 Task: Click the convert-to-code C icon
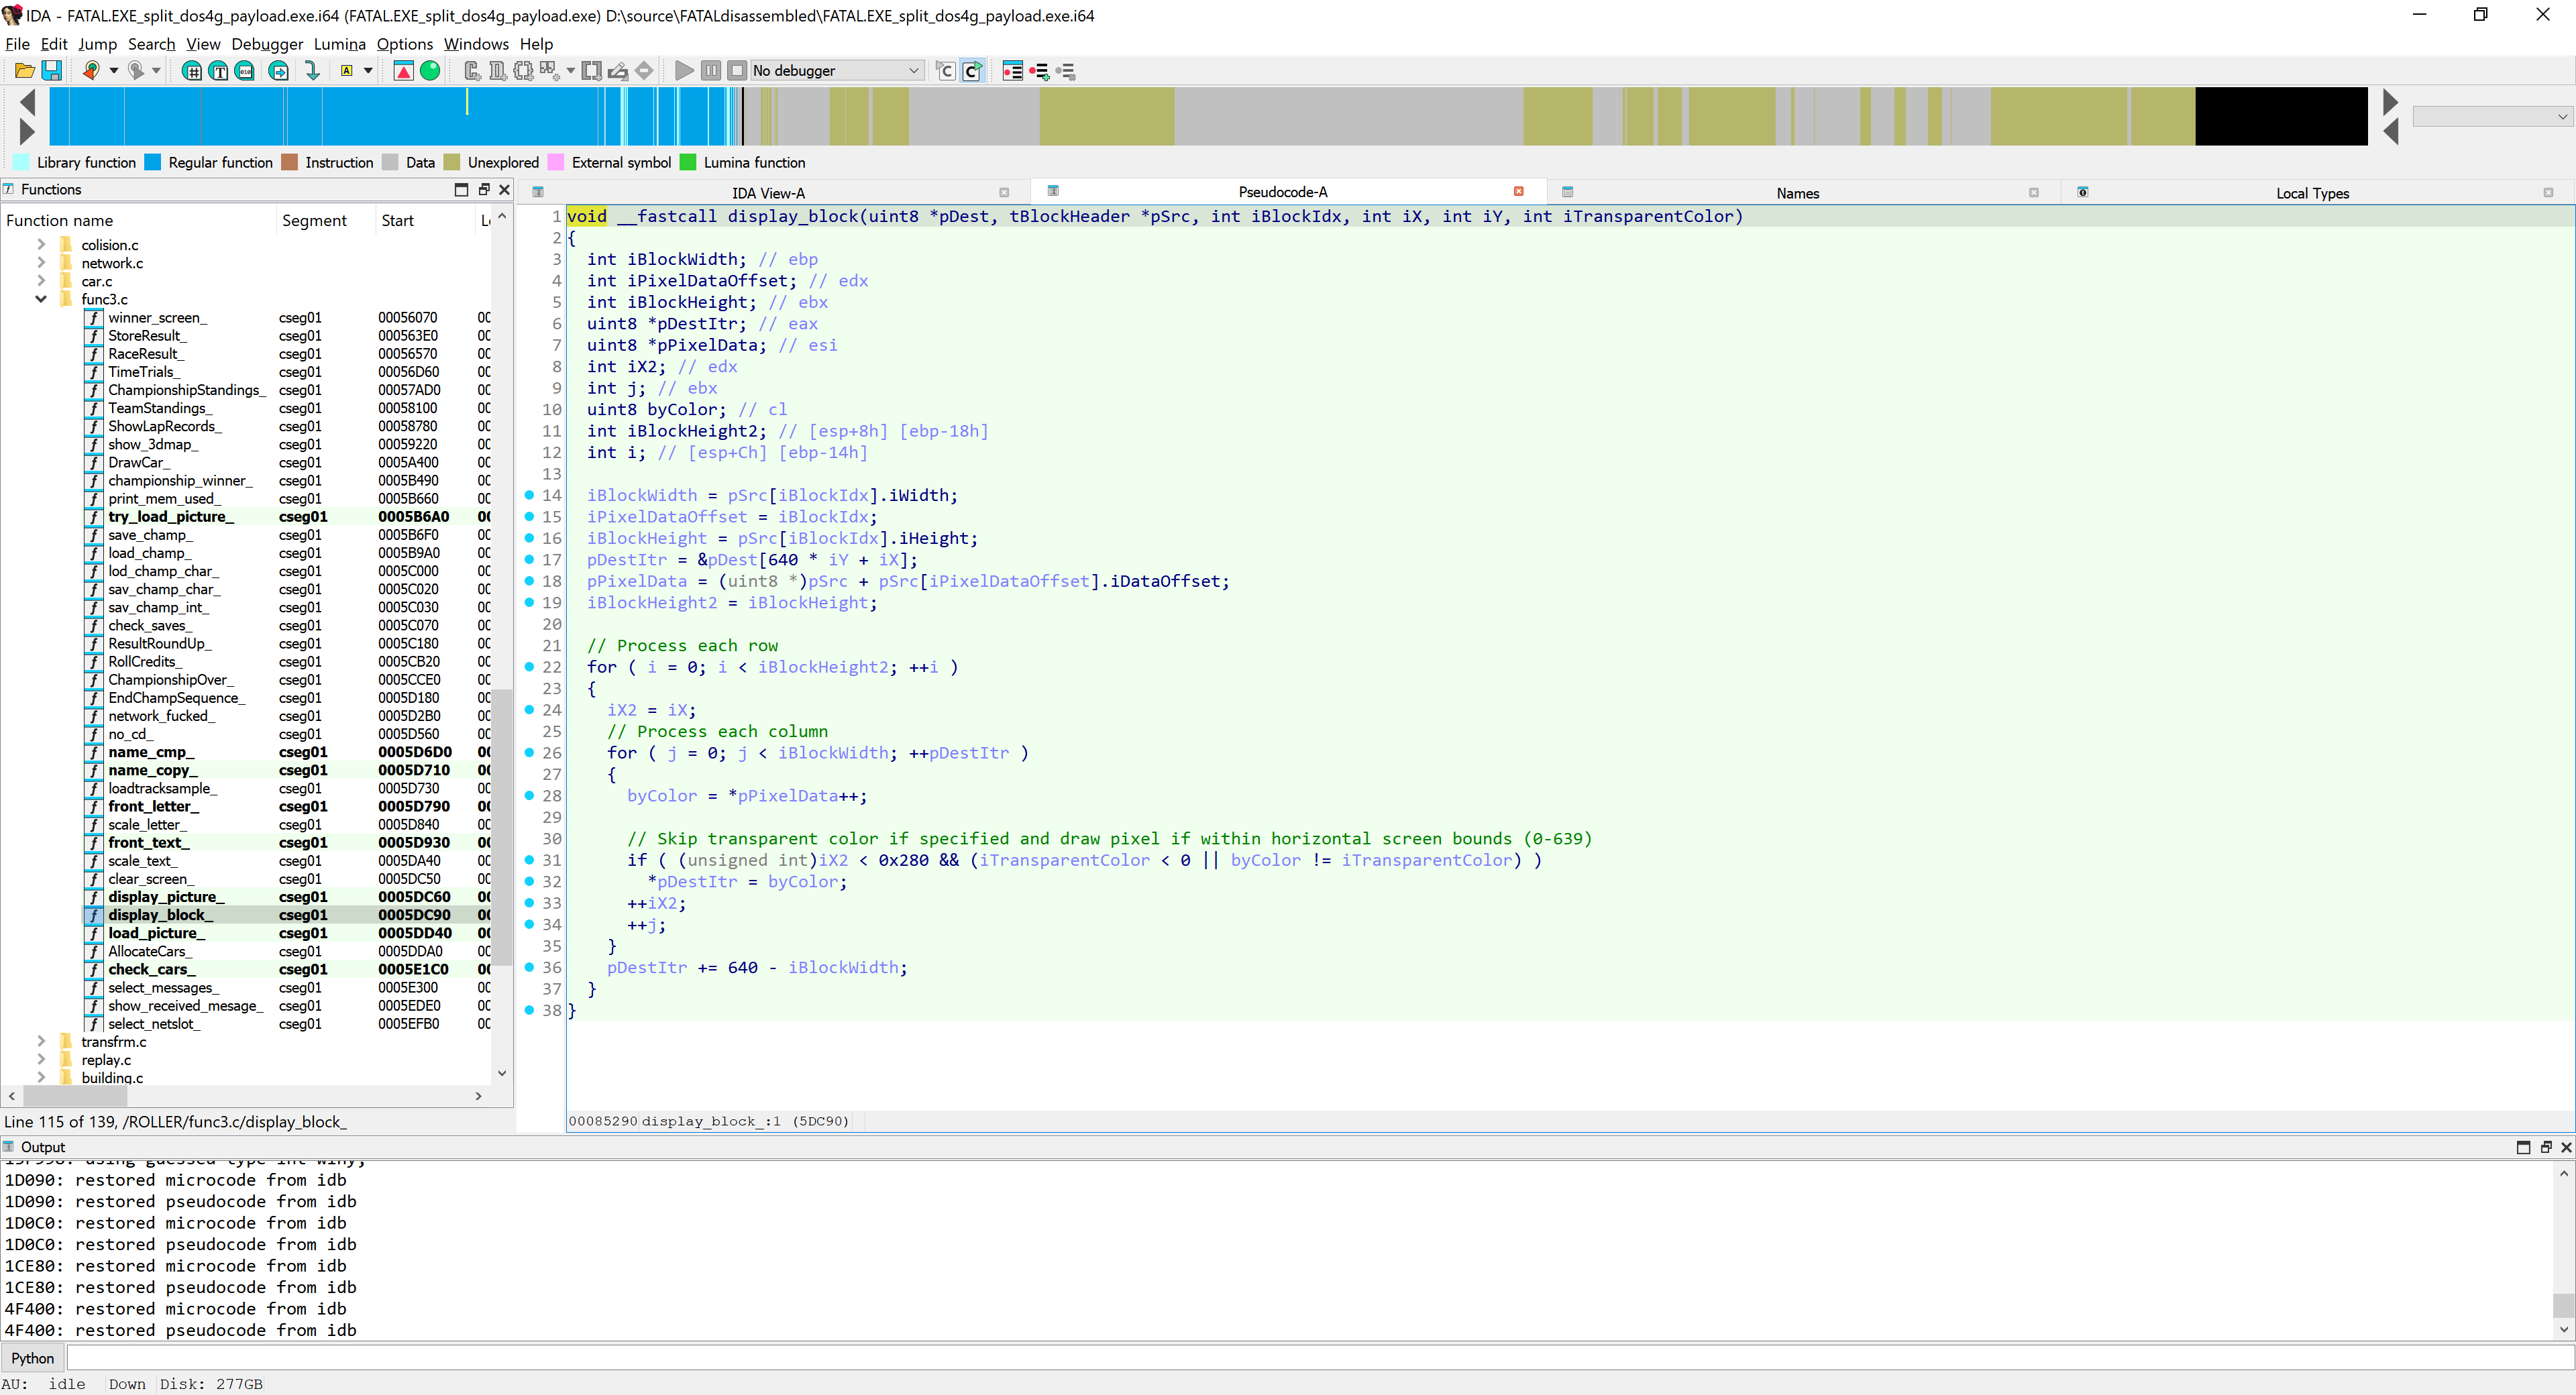click(473, 70)
